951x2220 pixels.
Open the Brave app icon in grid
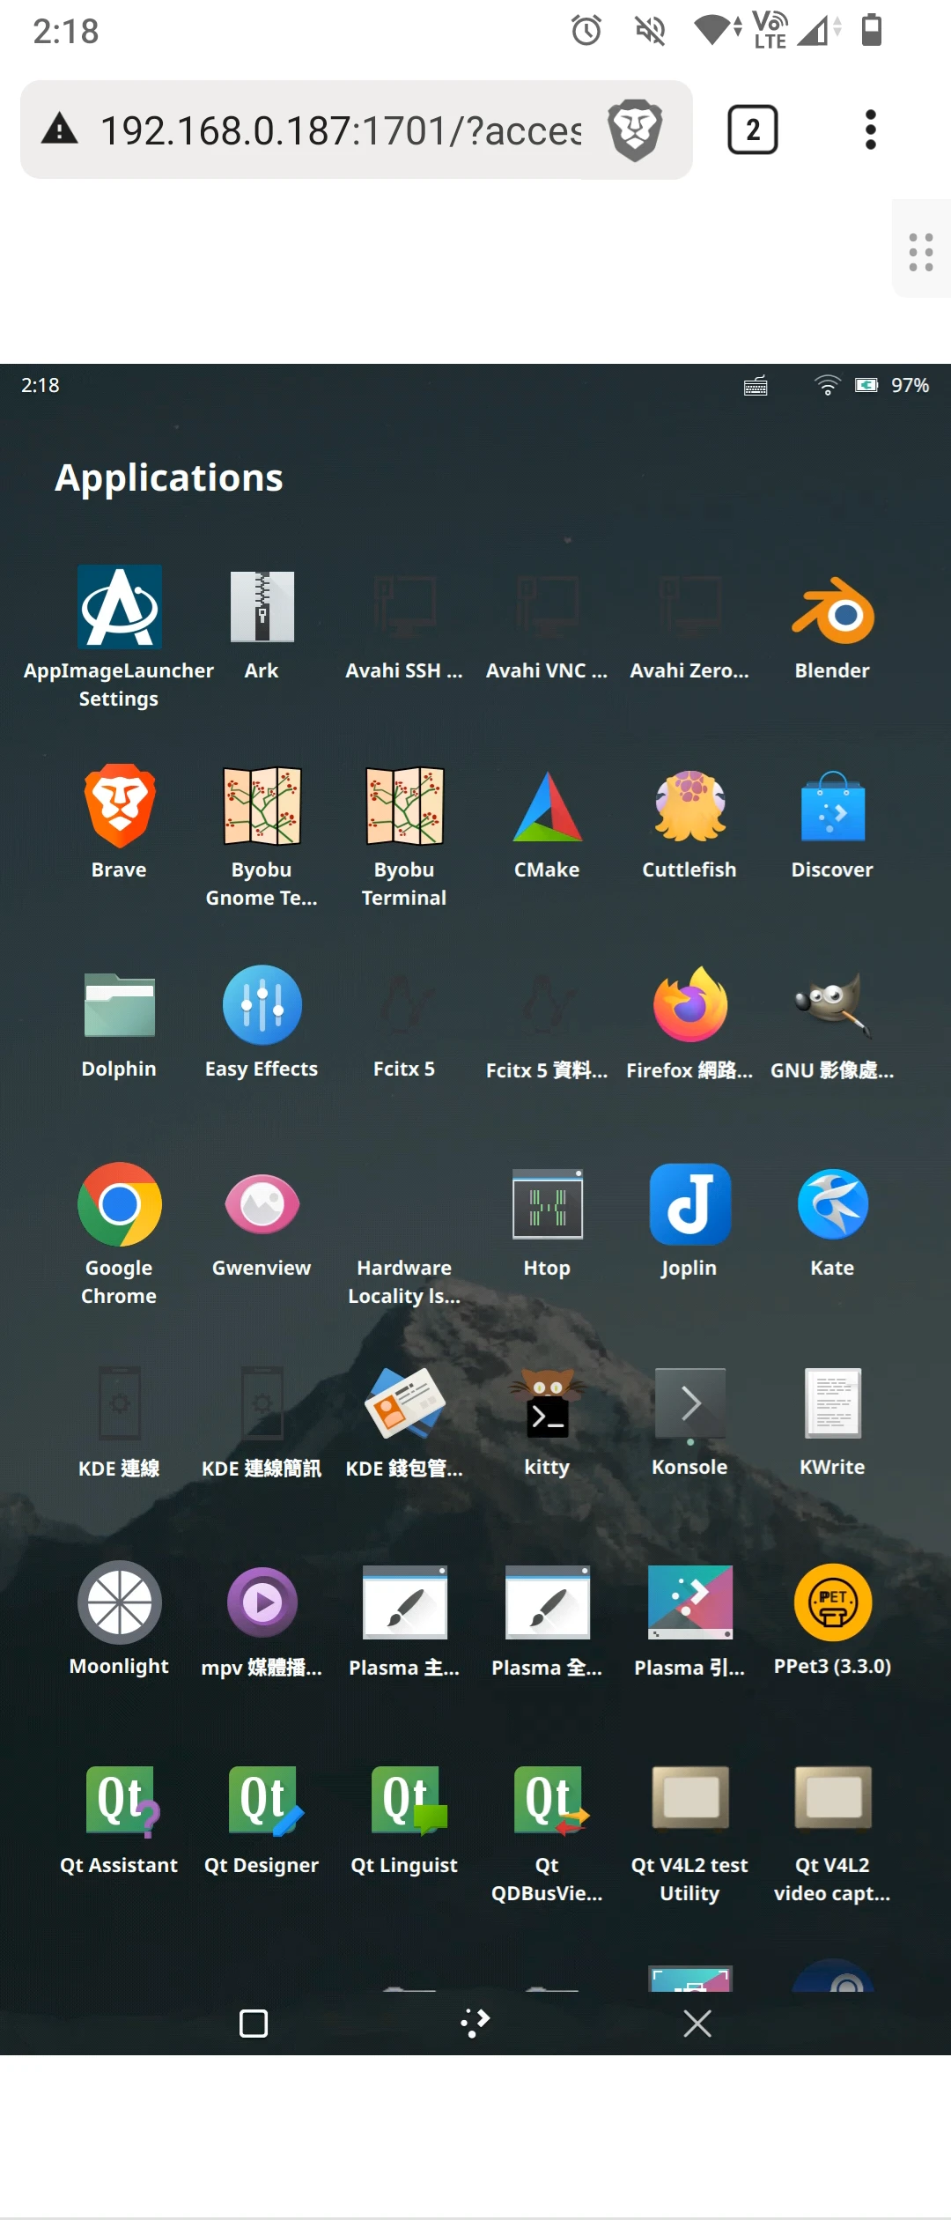pyautogui.click(x=119, y=823)
